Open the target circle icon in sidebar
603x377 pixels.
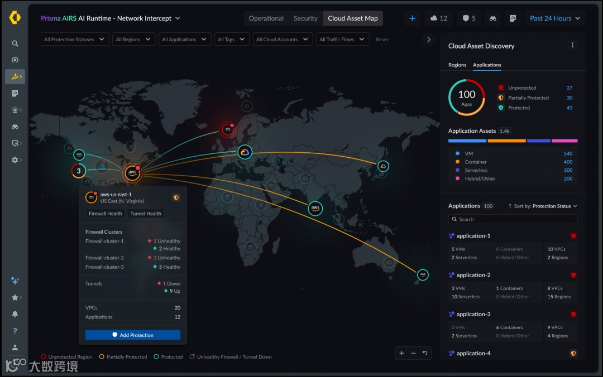[15, 60]
